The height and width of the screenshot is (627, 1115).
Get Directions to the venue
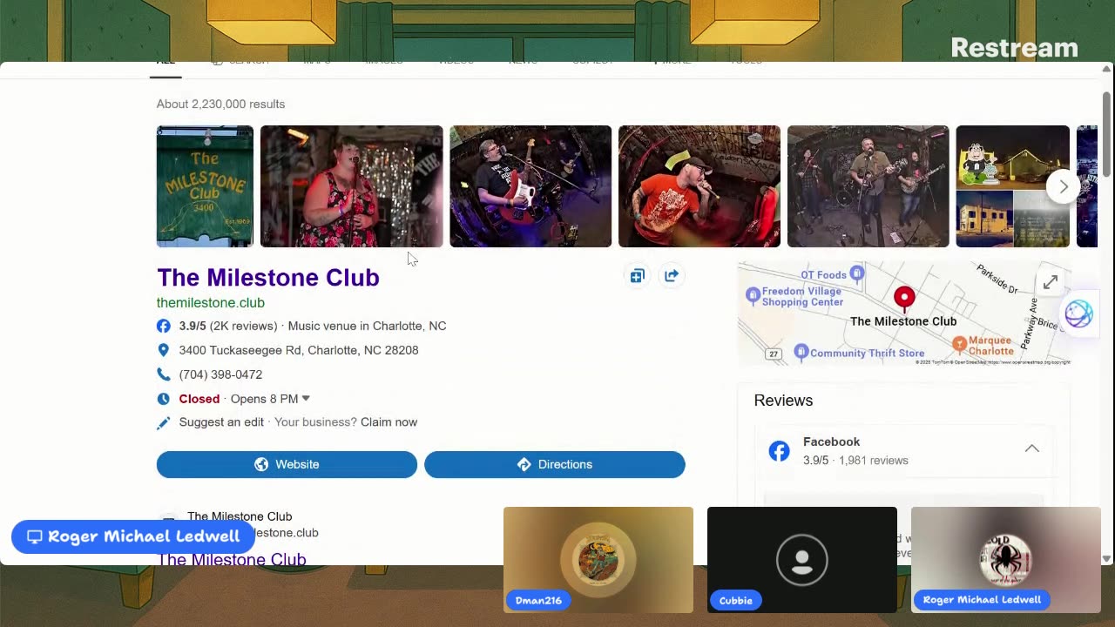coord(554,464)
